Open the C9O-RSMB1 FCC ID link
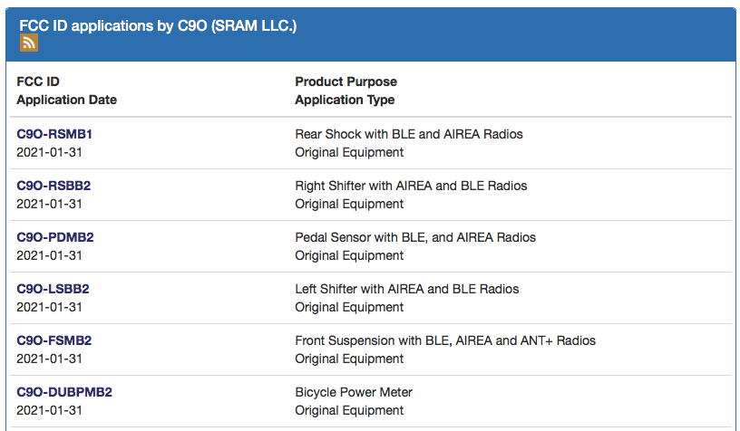 [x=54, y=134]
